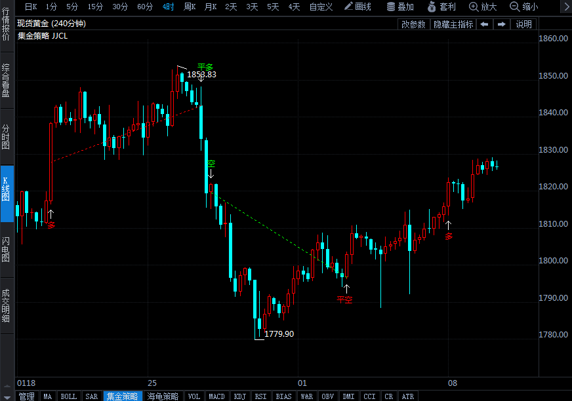Image resolution: width=572 pixels, height=401 pixels.
Task: Select the MACD indicator tab
Action: [216, 396]
